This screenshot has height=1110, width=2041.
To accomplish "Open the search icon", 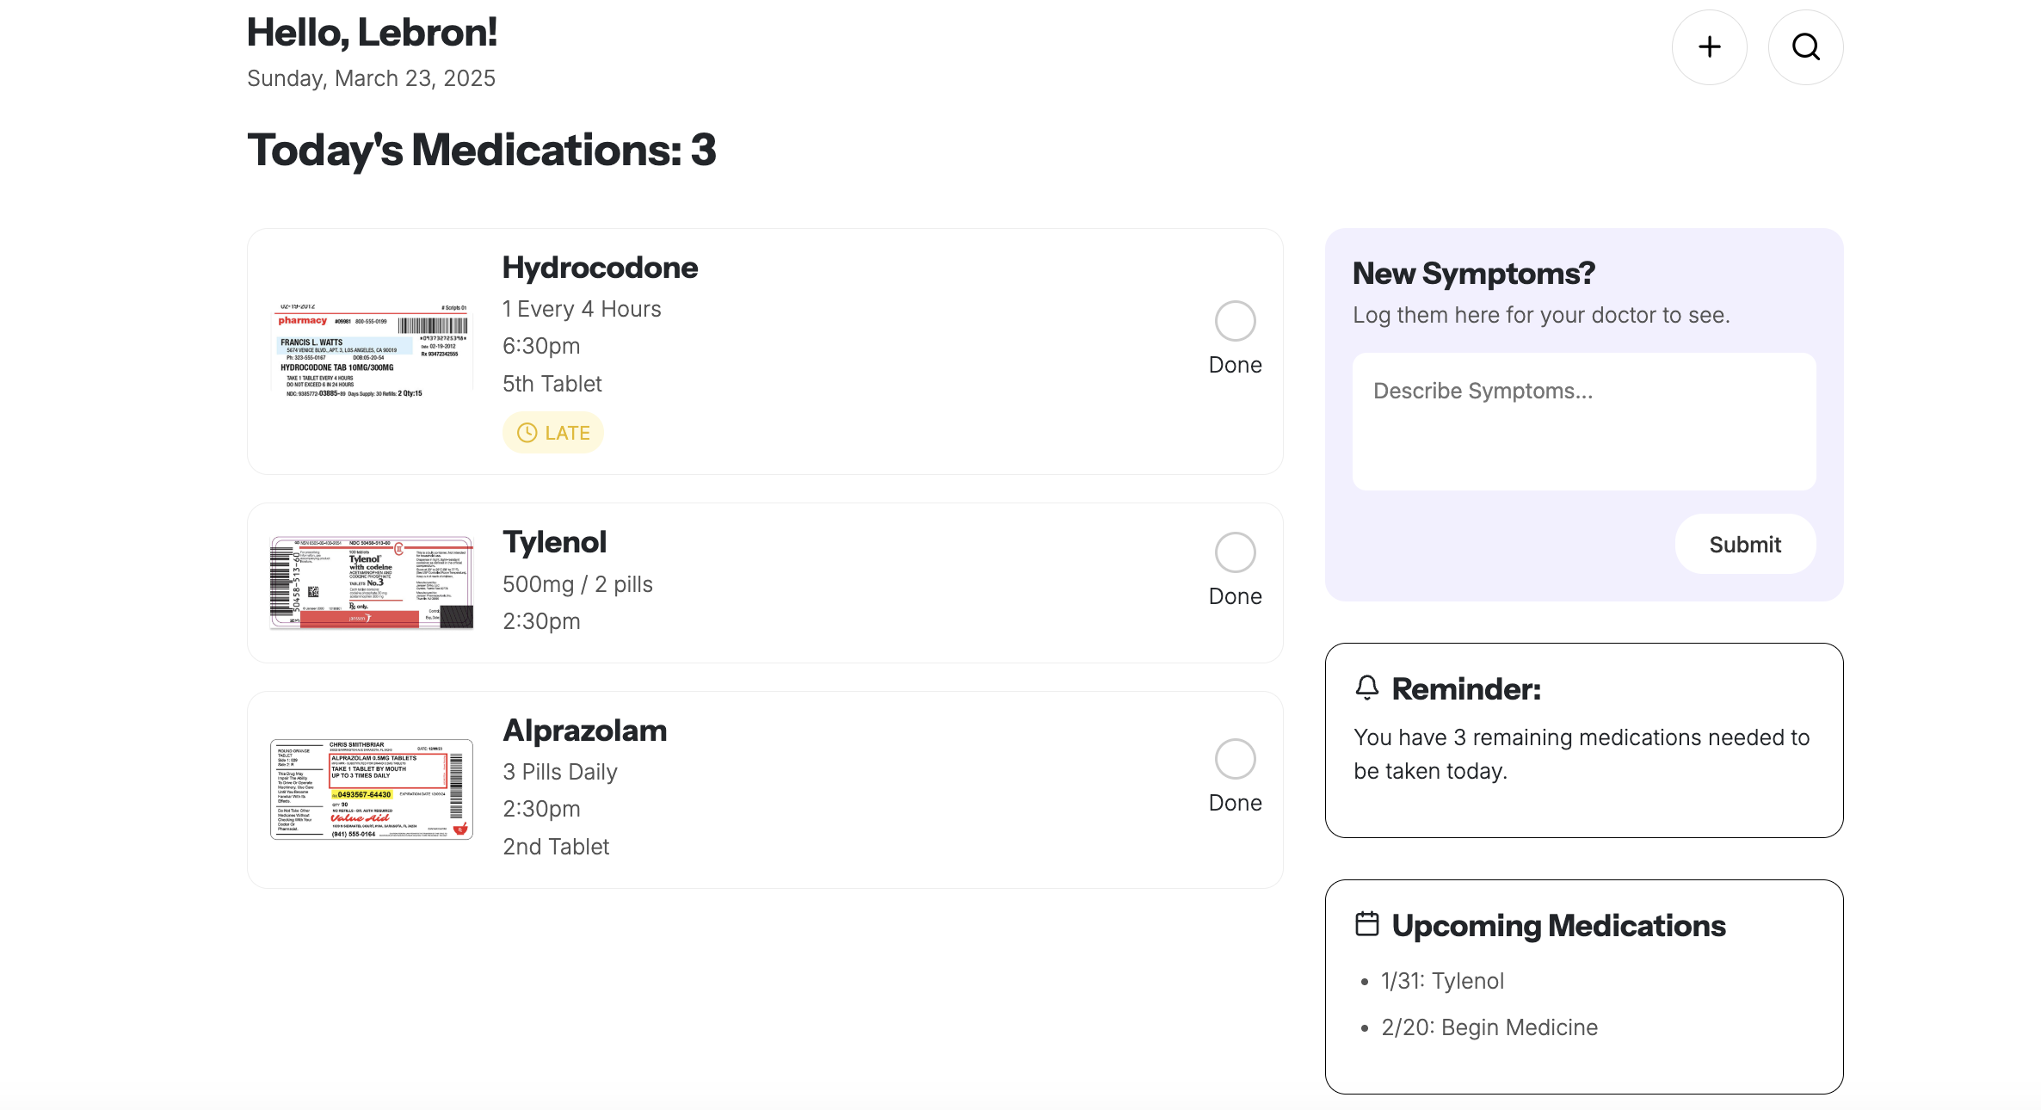I will pyautogui.click(x=1805, y=47).
